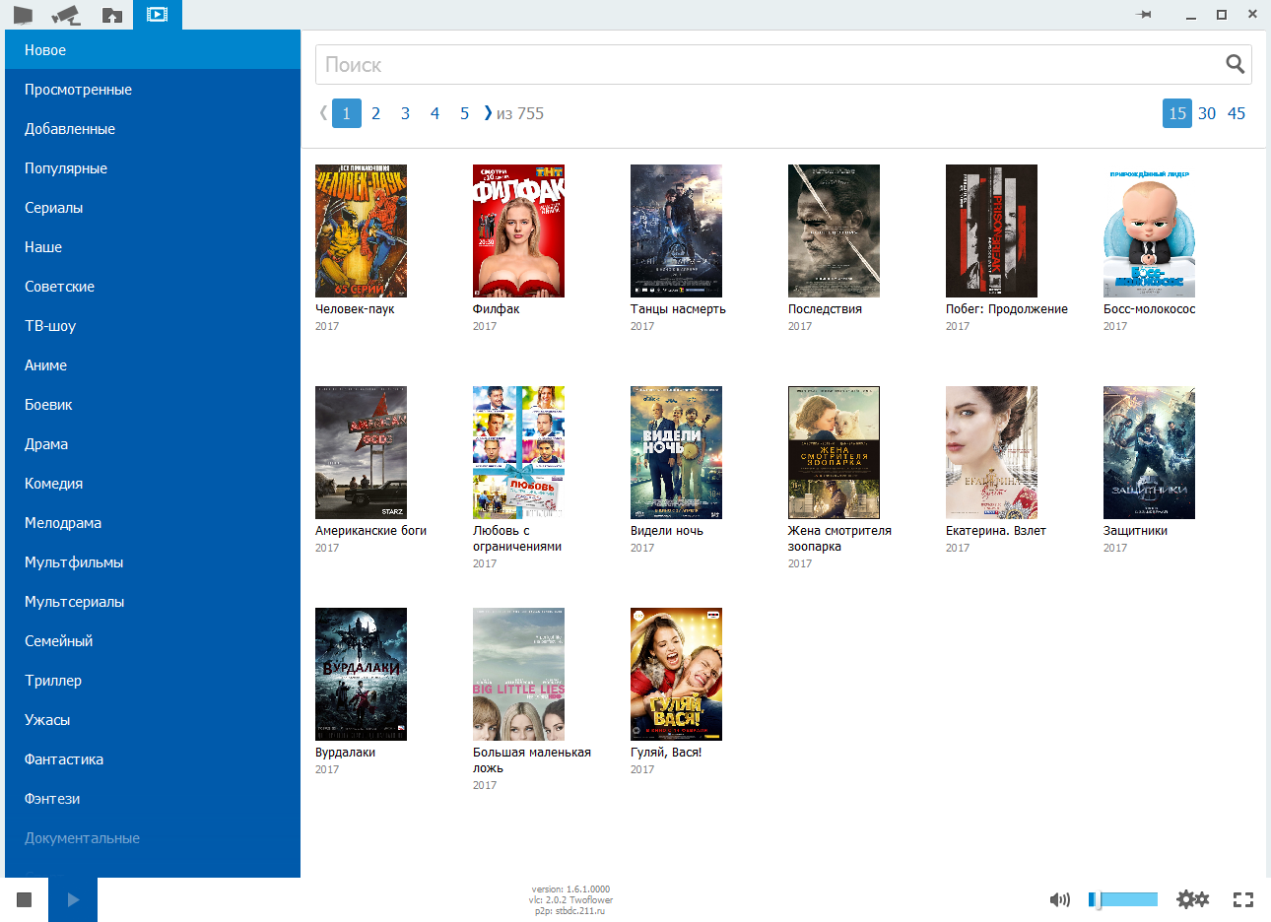1271x922 pixels.
Task: Select the Новое category
Action: point(153,49)
